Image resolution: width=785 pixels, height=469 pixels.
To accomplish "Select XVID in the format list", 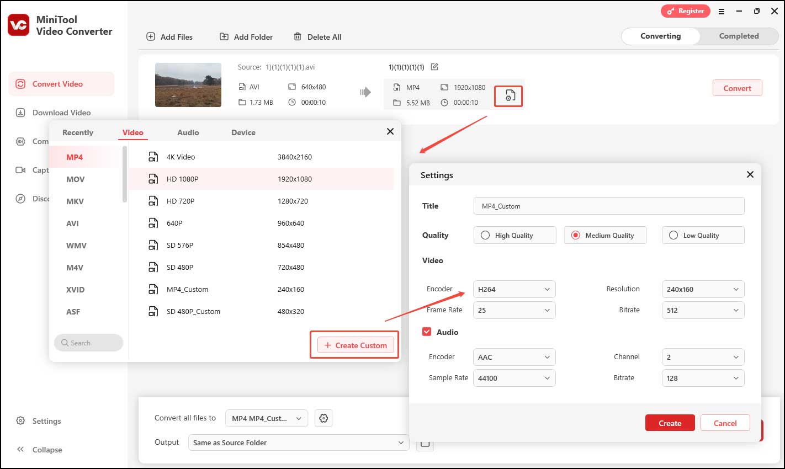I will [75, 290].
